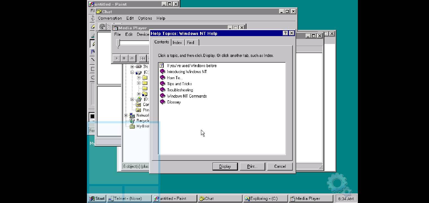Switch to the Contents tab

point(161,42)
